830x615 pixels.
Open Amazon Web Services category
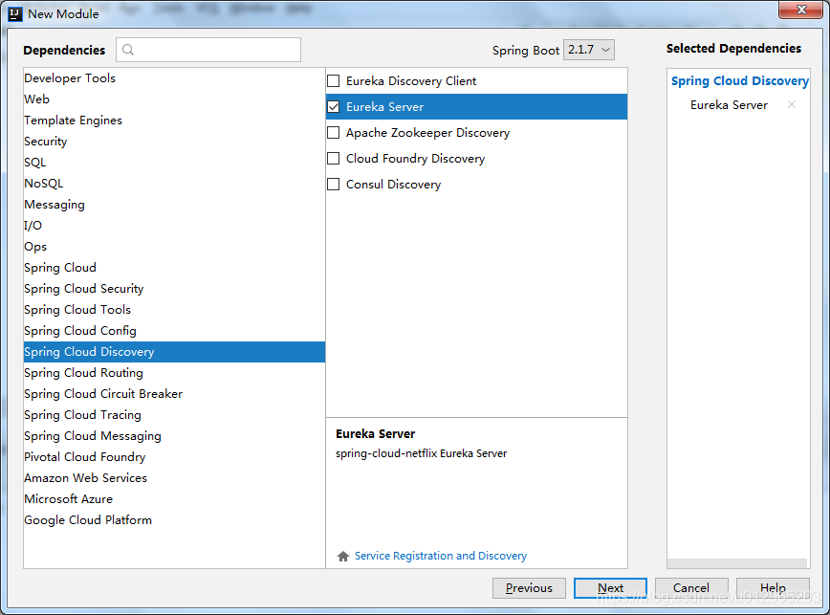[x=174, y=478]
